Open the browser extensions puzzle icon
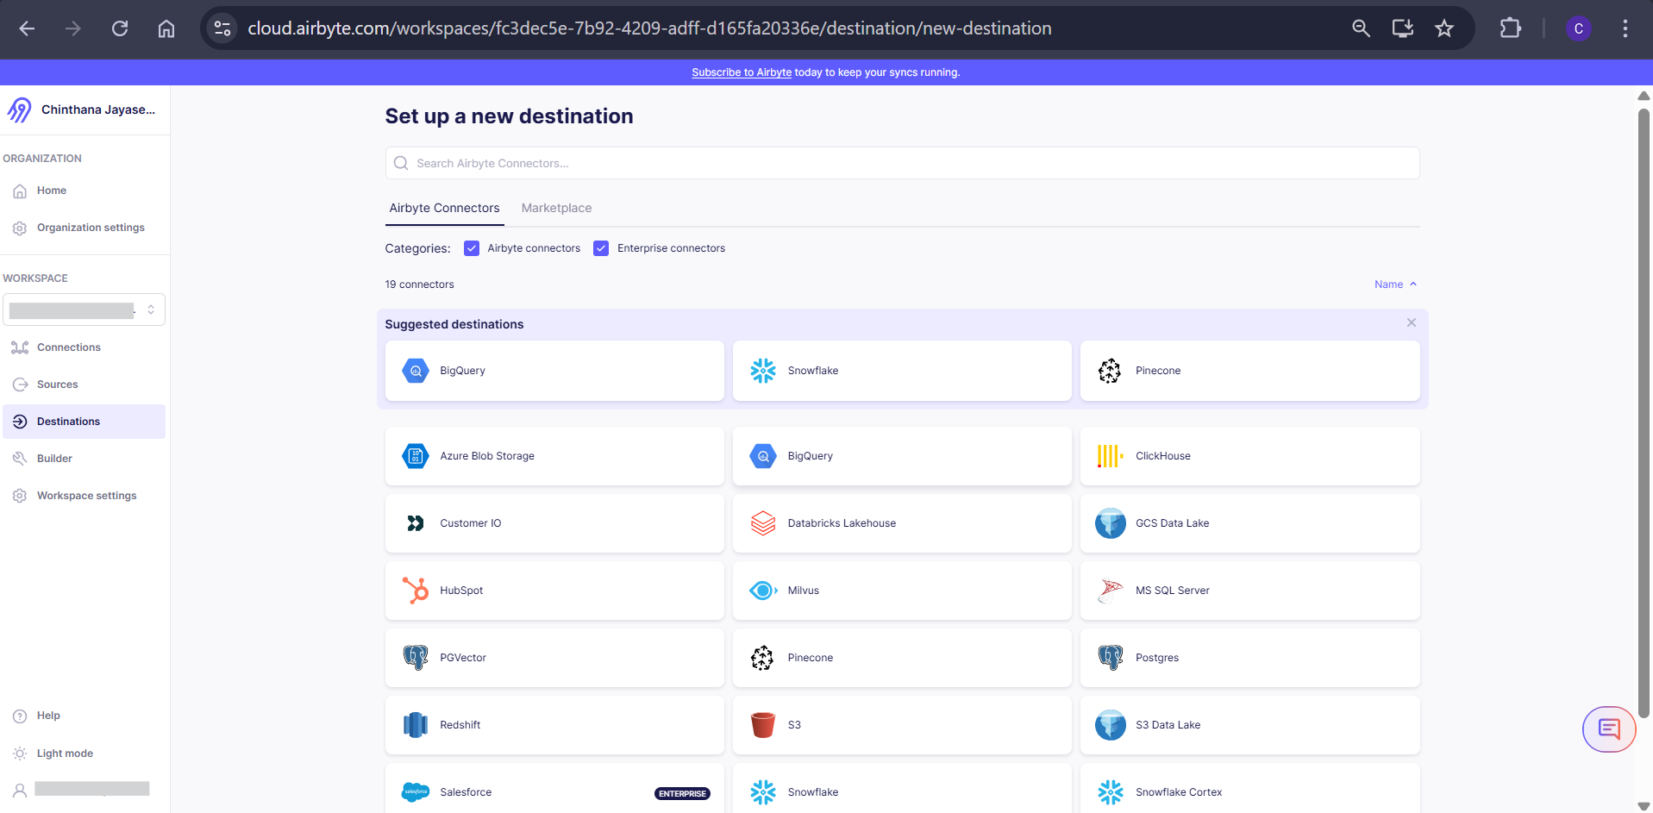 (x=1510, y=28)
